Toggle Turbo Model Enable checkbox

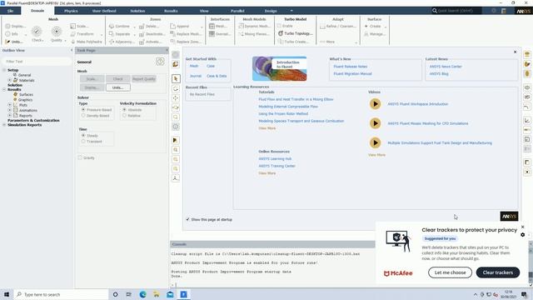click(279, 26)
